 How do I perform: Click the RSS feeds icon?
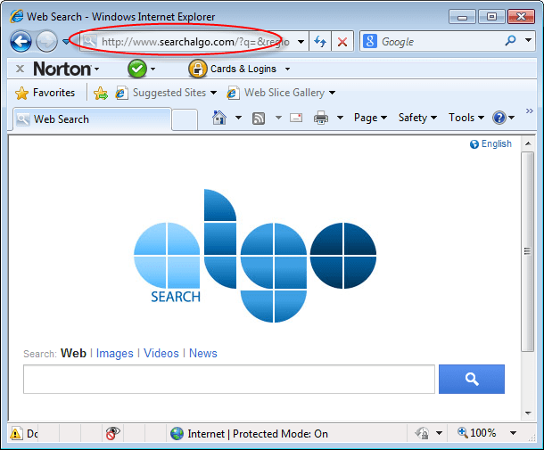point(259,119)
